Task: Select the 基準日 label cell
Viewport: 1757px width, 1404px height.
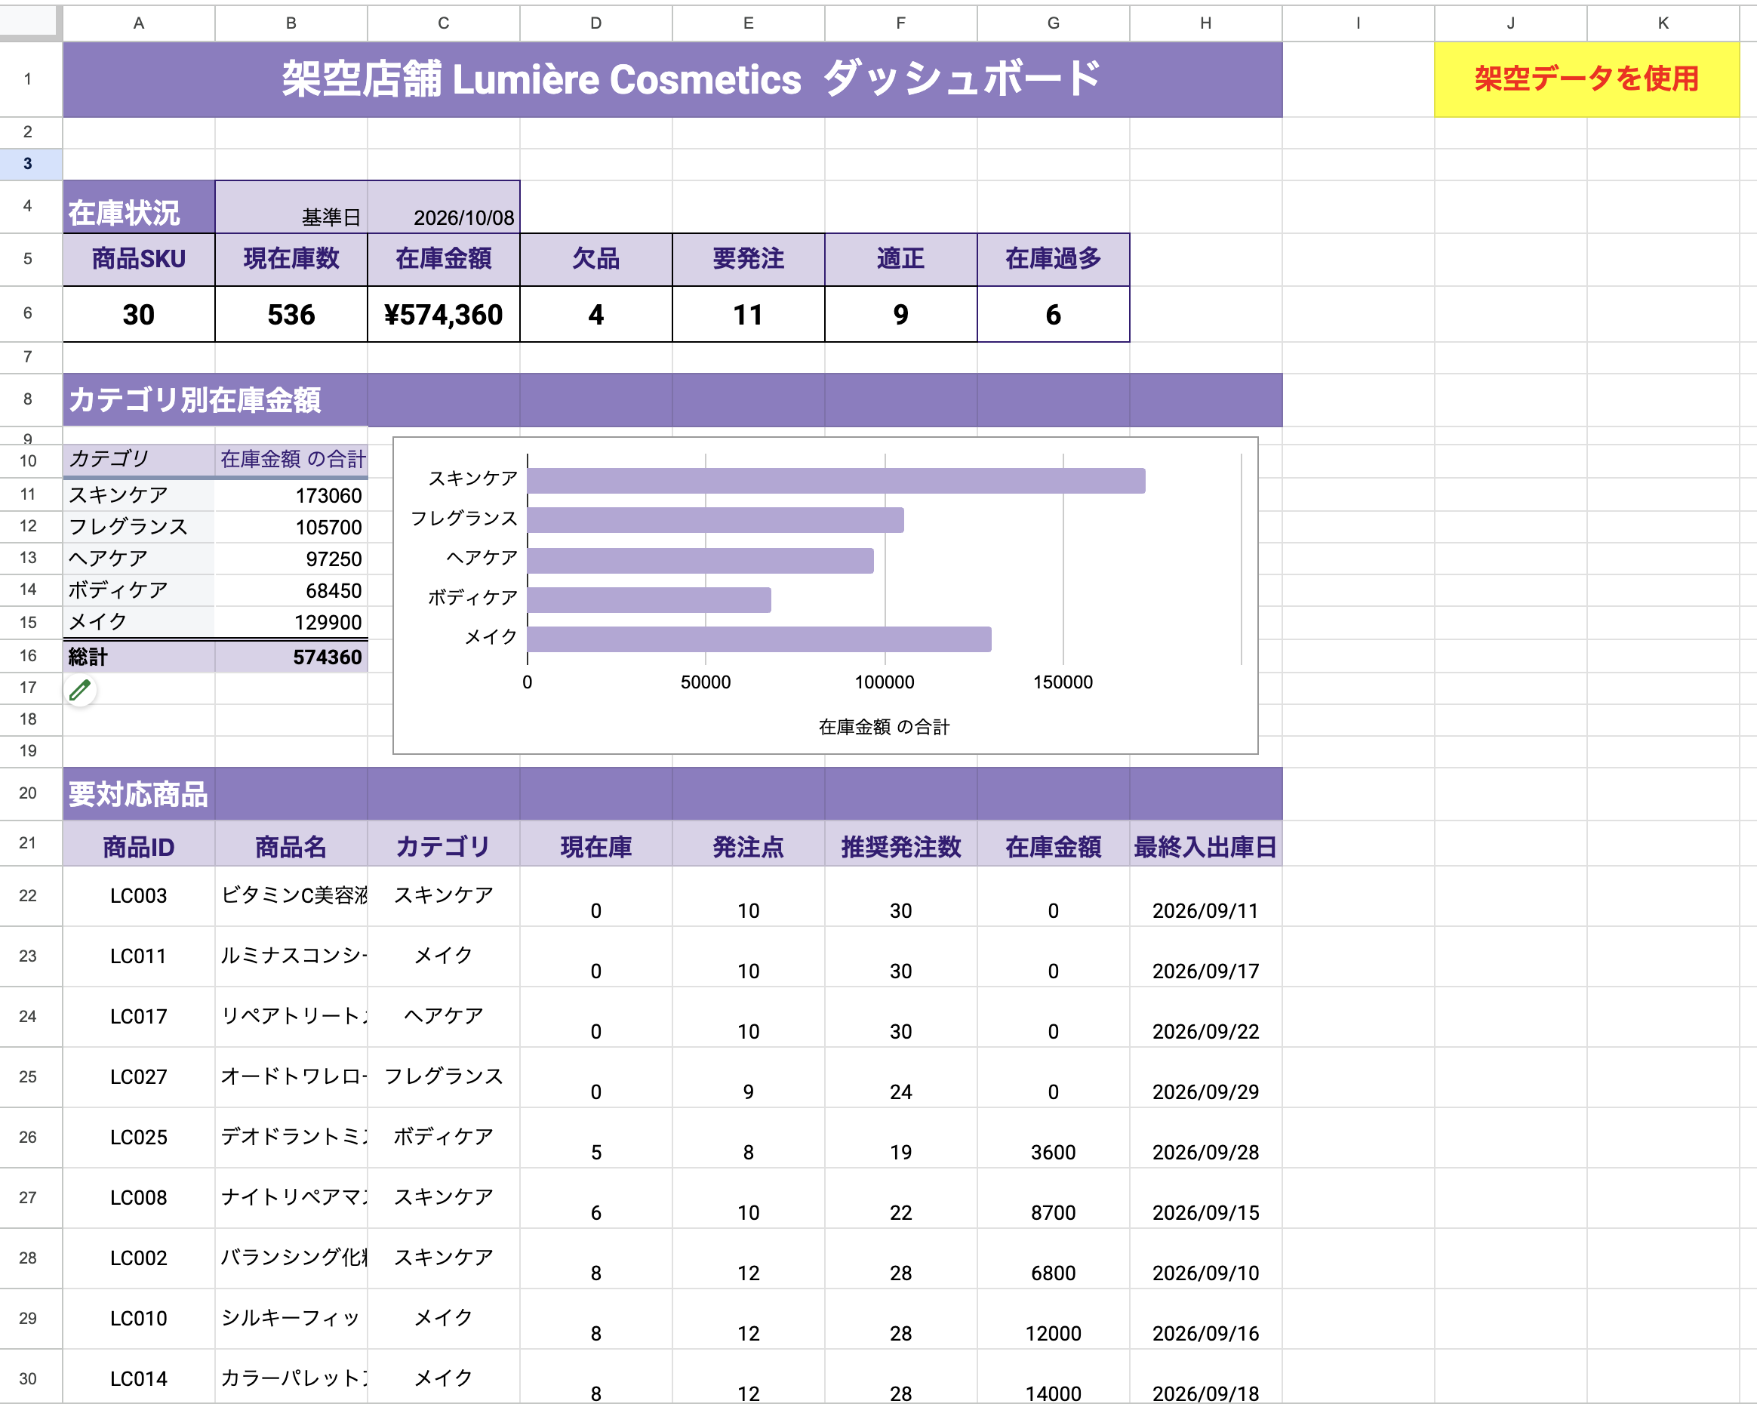Action: click(x=291, y=207)
